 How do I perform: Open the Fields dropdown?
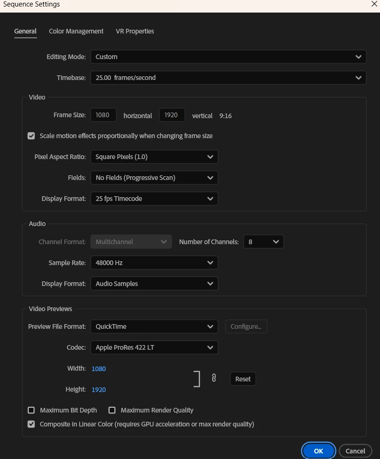[x=154, y=178]
